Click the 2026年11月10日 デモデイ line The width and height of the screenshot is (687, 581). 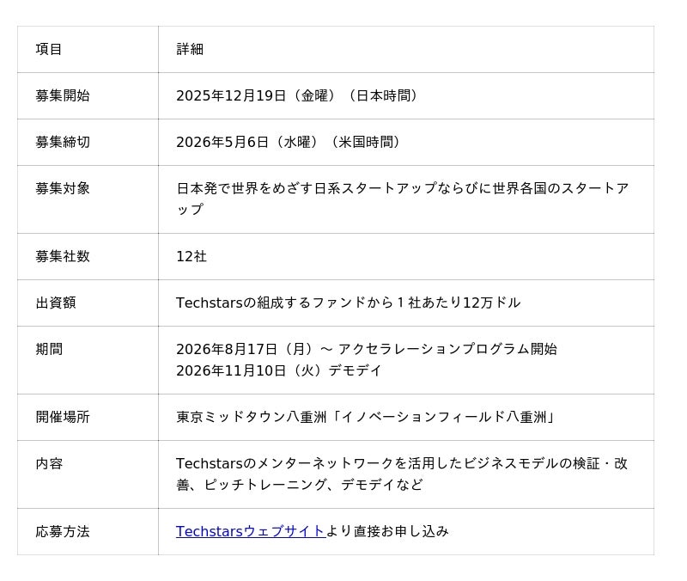(279, 370)
